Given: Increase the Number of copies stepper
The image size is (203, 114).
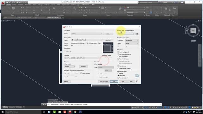Looking at the screenshot, I should point(110,57).
